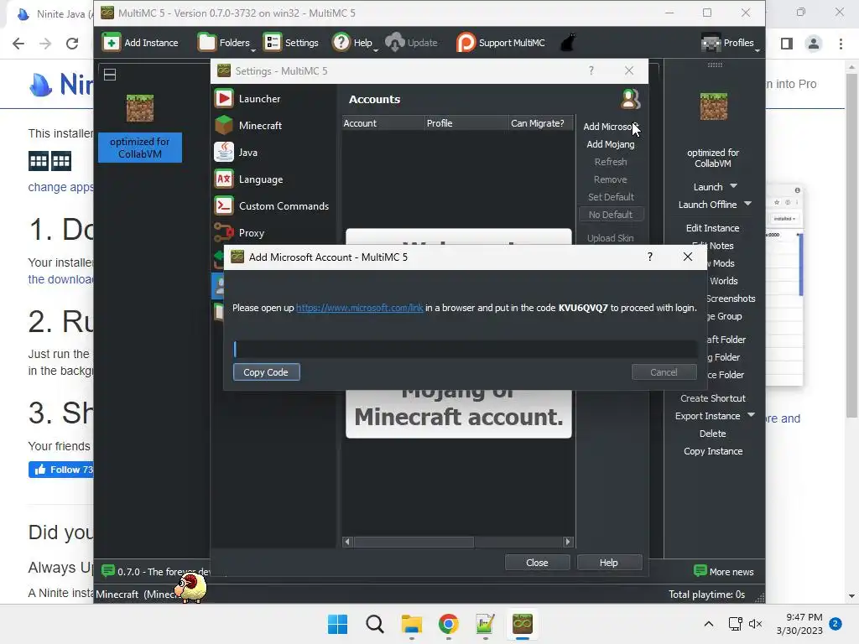The height and width of the screenshot is (644, 859).
Task: Open Windows taskbar Search
Action: click(x=375, y=624)
